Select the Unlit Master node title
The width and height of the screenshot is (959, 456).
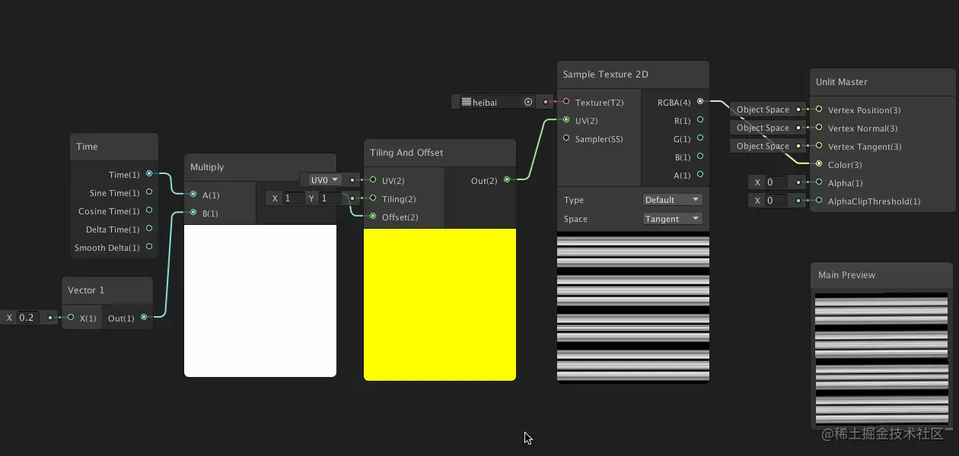pos(842,82)
